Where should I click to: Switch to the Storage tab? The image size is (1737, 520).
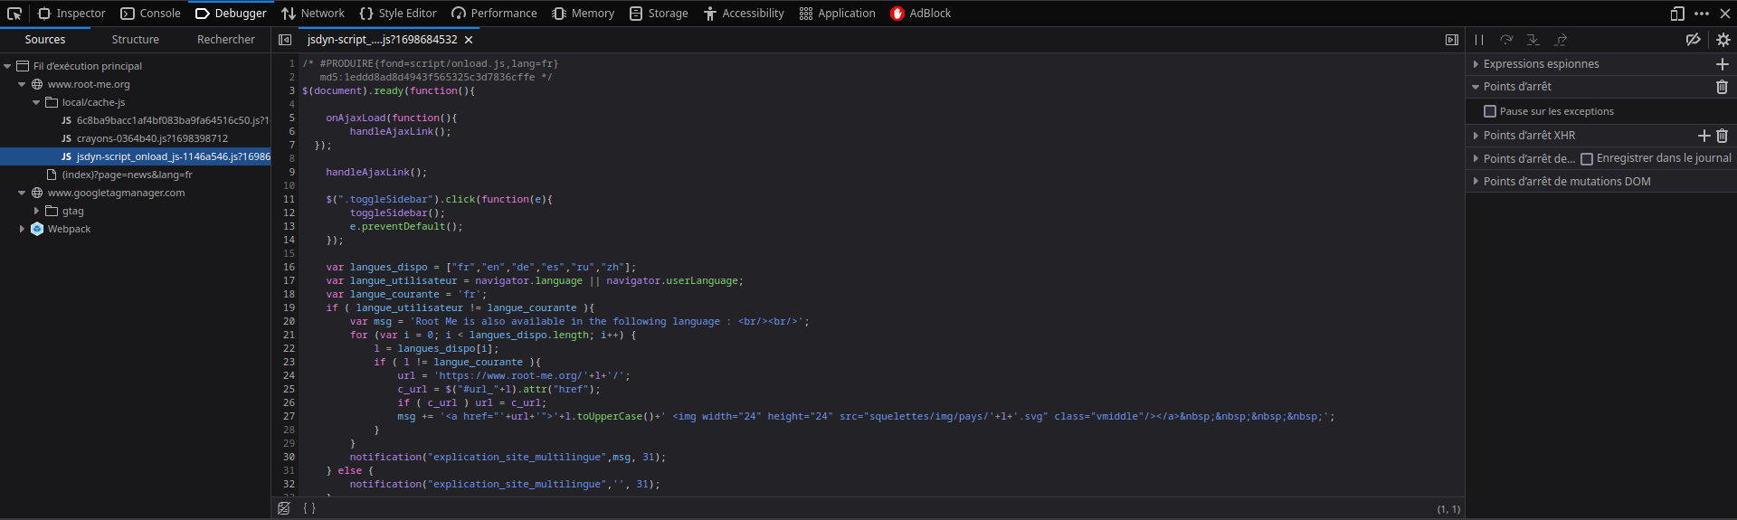tap(660, 14)
